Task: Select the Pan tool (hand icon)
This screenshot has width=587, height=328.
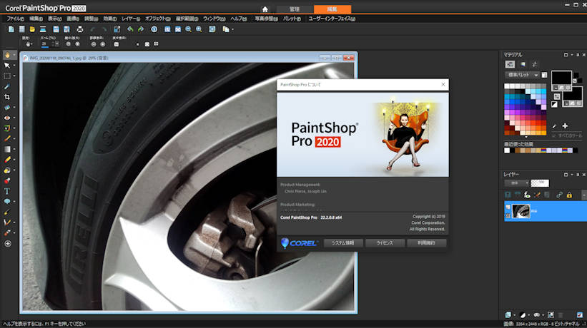Action: point(7,54)
